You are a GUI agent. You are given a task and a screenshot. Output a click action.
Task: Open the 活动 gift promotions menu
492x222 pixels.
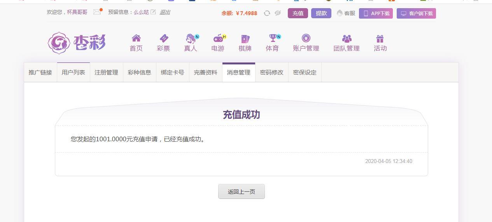coord(380,43)
